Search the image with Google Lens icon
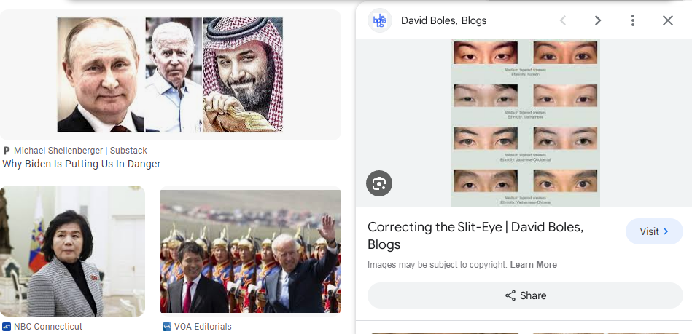 [379, 183]
